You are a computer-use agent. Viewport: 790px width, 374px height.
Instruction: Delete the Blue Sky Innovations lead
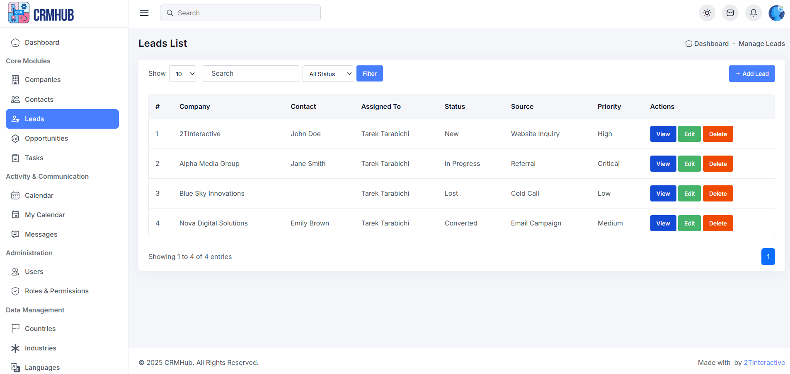(x=717, y=194)
